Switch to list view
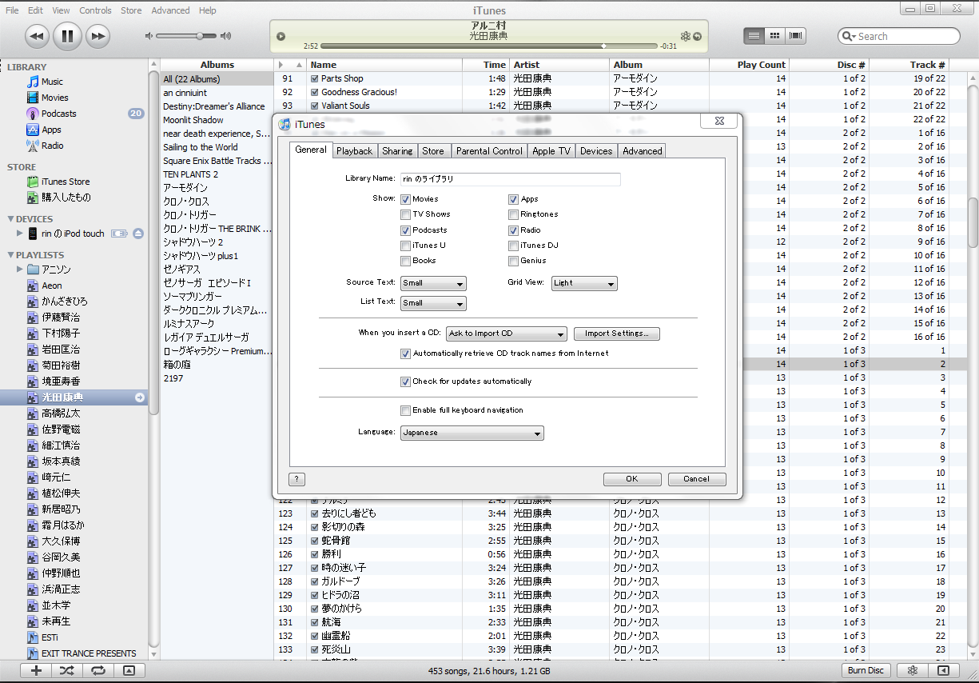This screenshot has width=979, height=683. [753, 36]
